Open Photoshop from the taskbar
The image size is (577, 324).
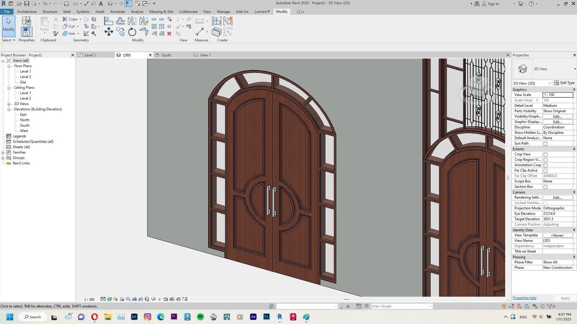(x=266, y=317)
